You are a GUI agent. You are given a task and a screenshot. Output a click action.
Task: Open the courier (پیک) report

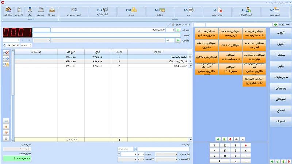pyautogui.click(x=30, y=12)
